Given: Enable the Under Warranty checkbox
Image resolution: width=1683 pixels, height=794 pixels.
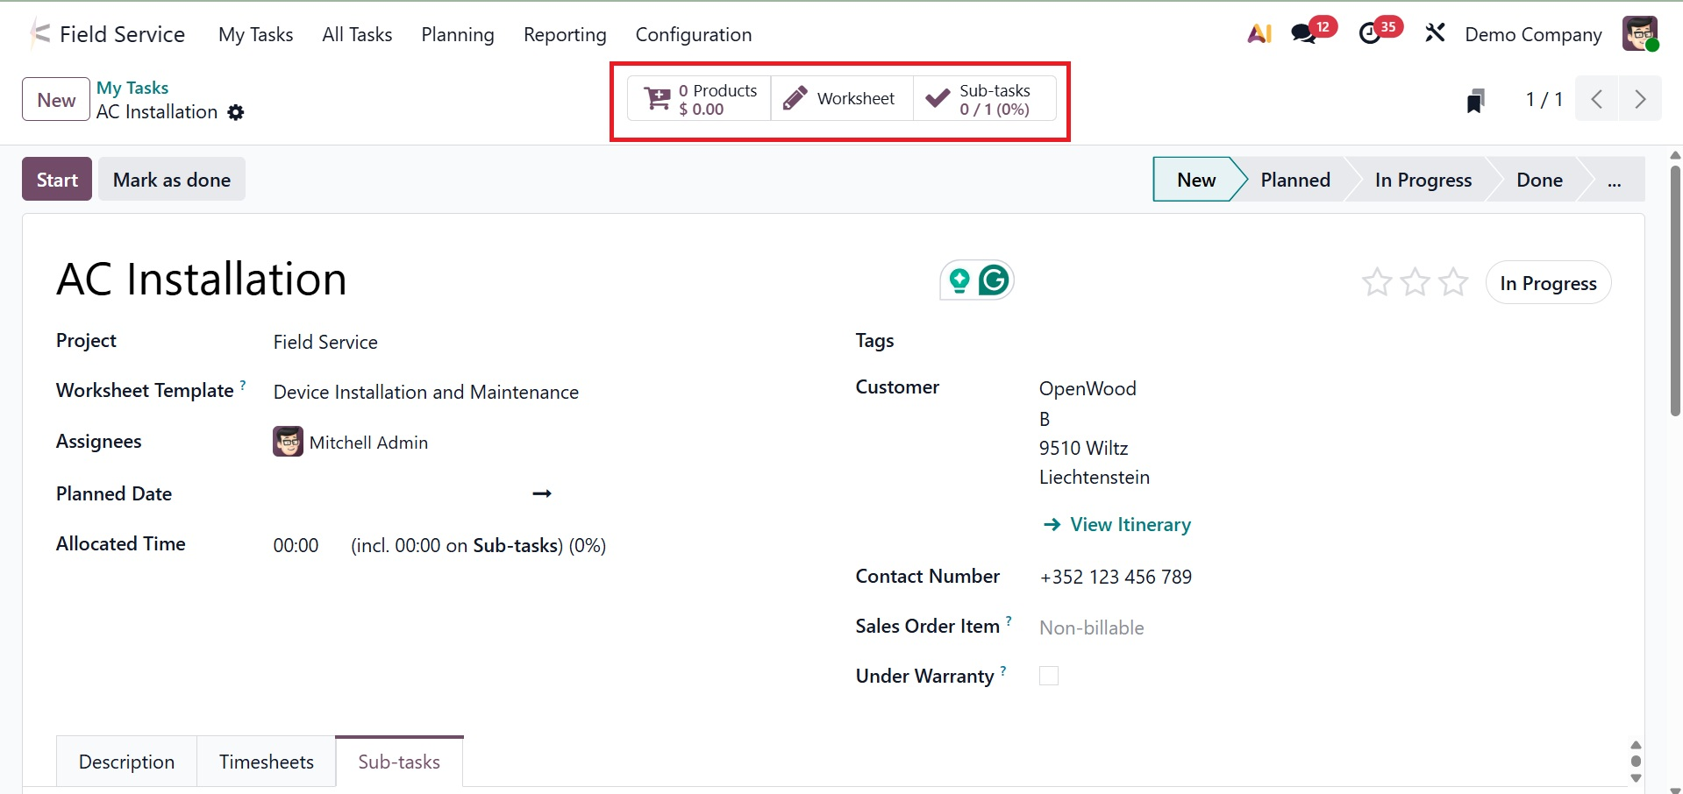Looking at the screenshot, I should [1048, 676].
